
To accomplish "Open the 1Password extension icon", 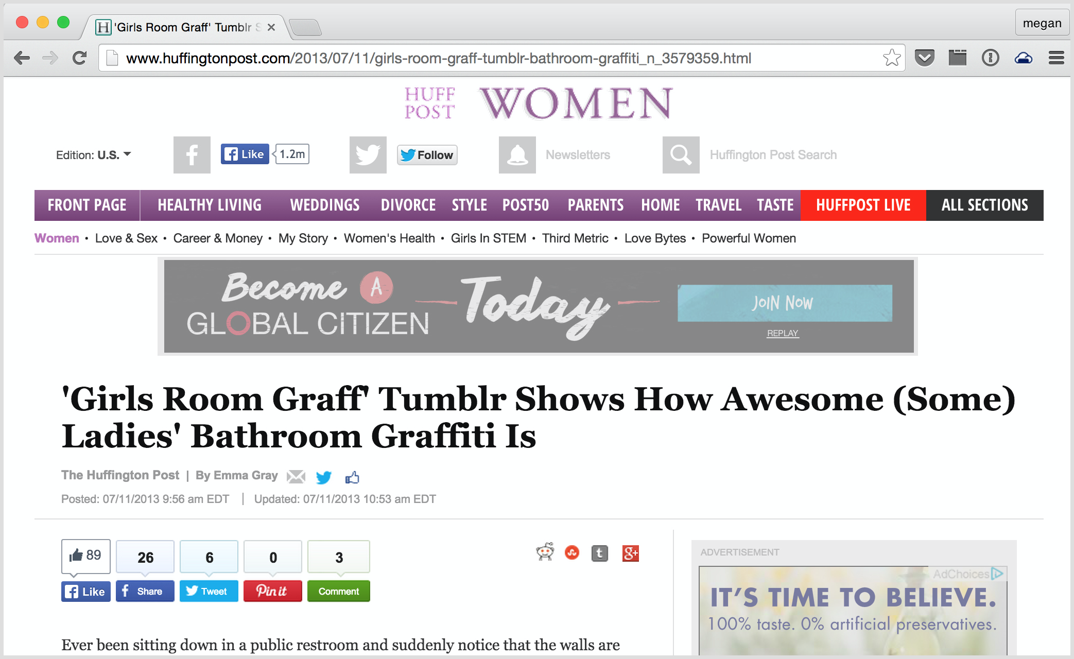I will (x=991, y=58).
